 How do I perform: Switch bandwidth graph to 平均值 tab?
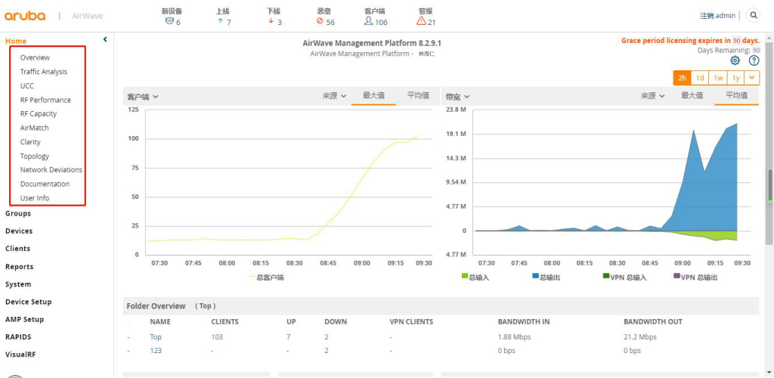(x=736, y=96)
